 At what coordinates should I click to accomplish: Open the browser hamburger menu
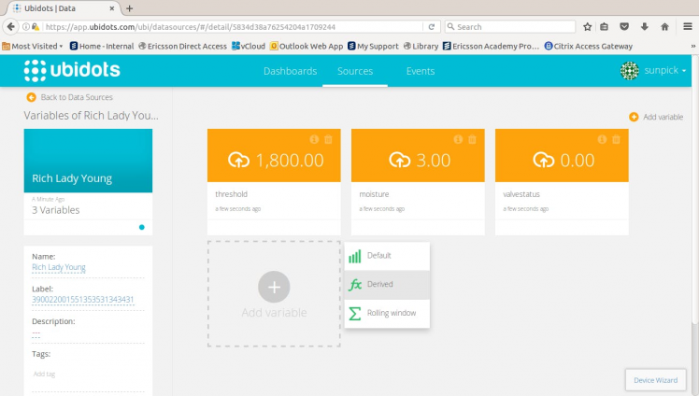(x=688, y=27)
